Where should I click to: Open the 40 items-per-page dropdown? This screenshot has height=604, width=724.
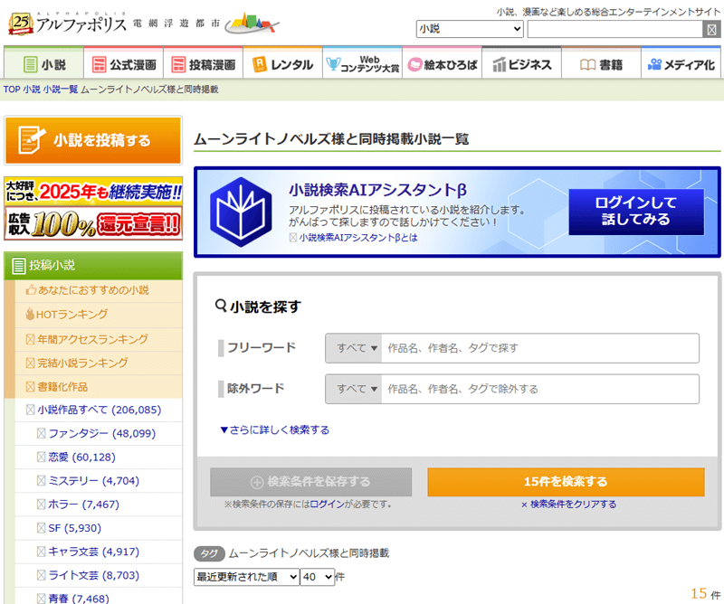(318, 577)
